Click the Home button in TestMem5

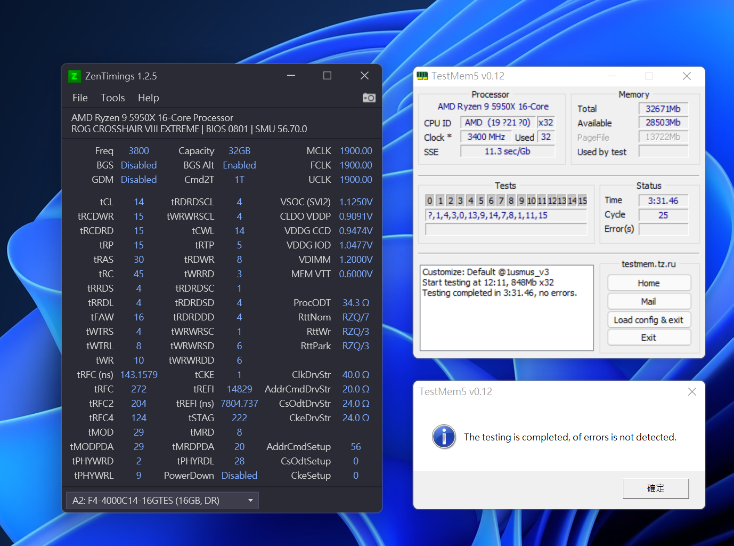(x=649, y=283)
